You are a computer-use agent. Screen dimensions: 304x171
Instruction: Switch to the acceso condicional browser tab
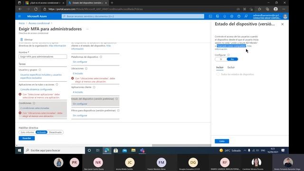tap(45, 3)
